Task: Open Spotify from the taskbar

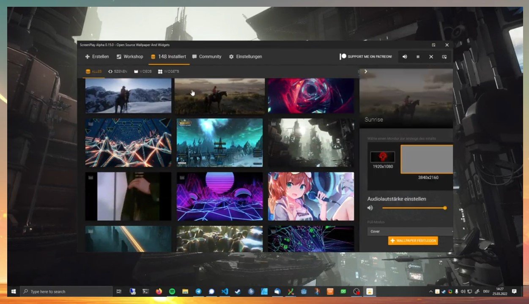Action: (172, 291)
